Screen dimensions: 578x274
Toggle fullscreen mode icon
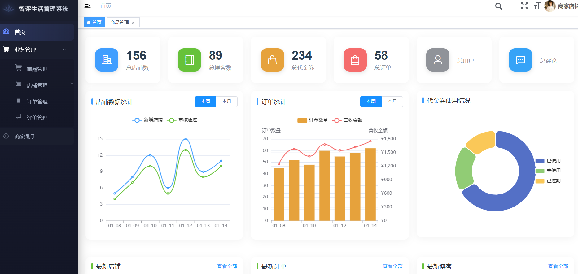pyautogui.click(x=524, y=6)
